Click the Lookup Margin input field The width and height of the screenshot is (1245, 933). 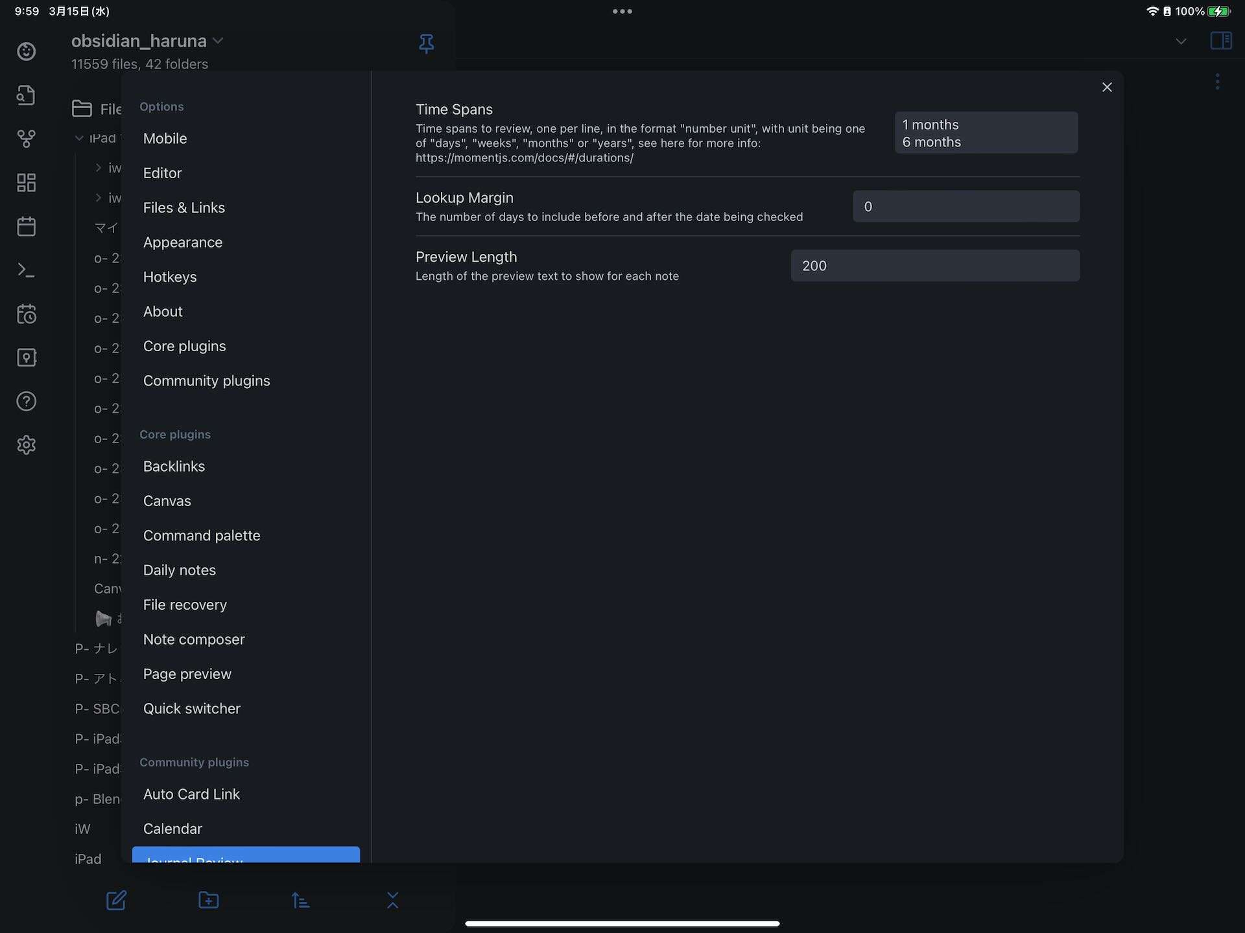(x=966, y=207)
